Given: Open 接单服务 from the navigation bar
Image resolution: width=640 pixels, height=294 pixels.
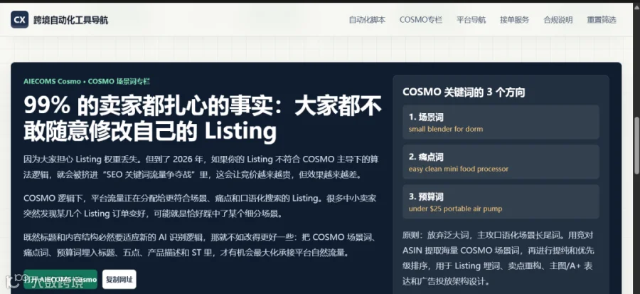Looking at the screenshot, I should click(514, 20).
